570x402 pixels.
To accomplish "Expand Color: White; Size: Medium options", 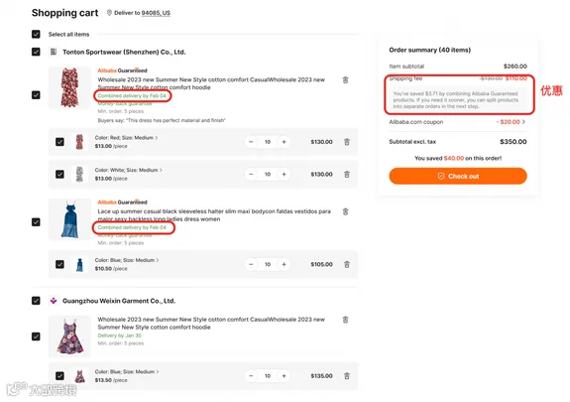I will point(128,170).
